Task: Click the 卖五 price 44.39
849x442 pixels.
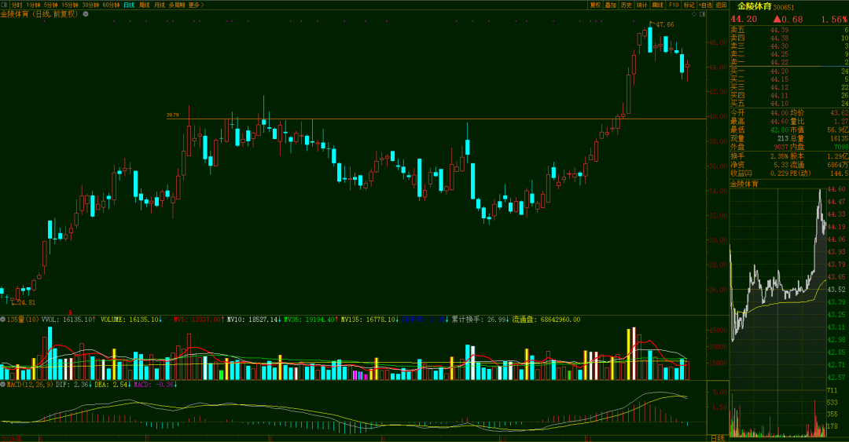Action: (779, 30)
